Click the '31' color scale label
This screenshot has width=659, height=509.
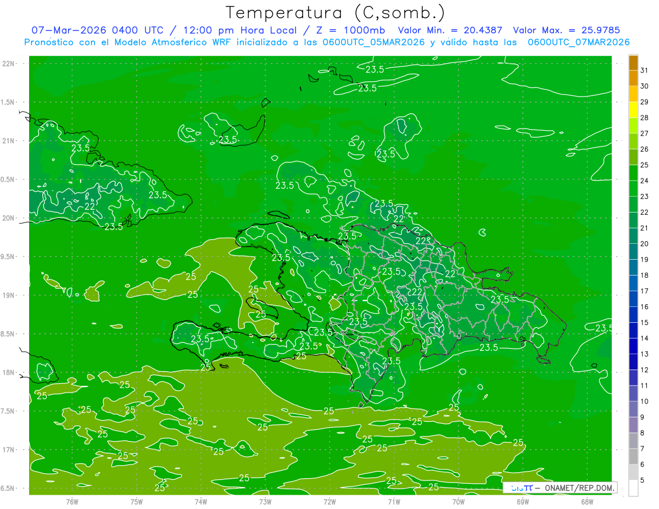(x=645, y=70)
